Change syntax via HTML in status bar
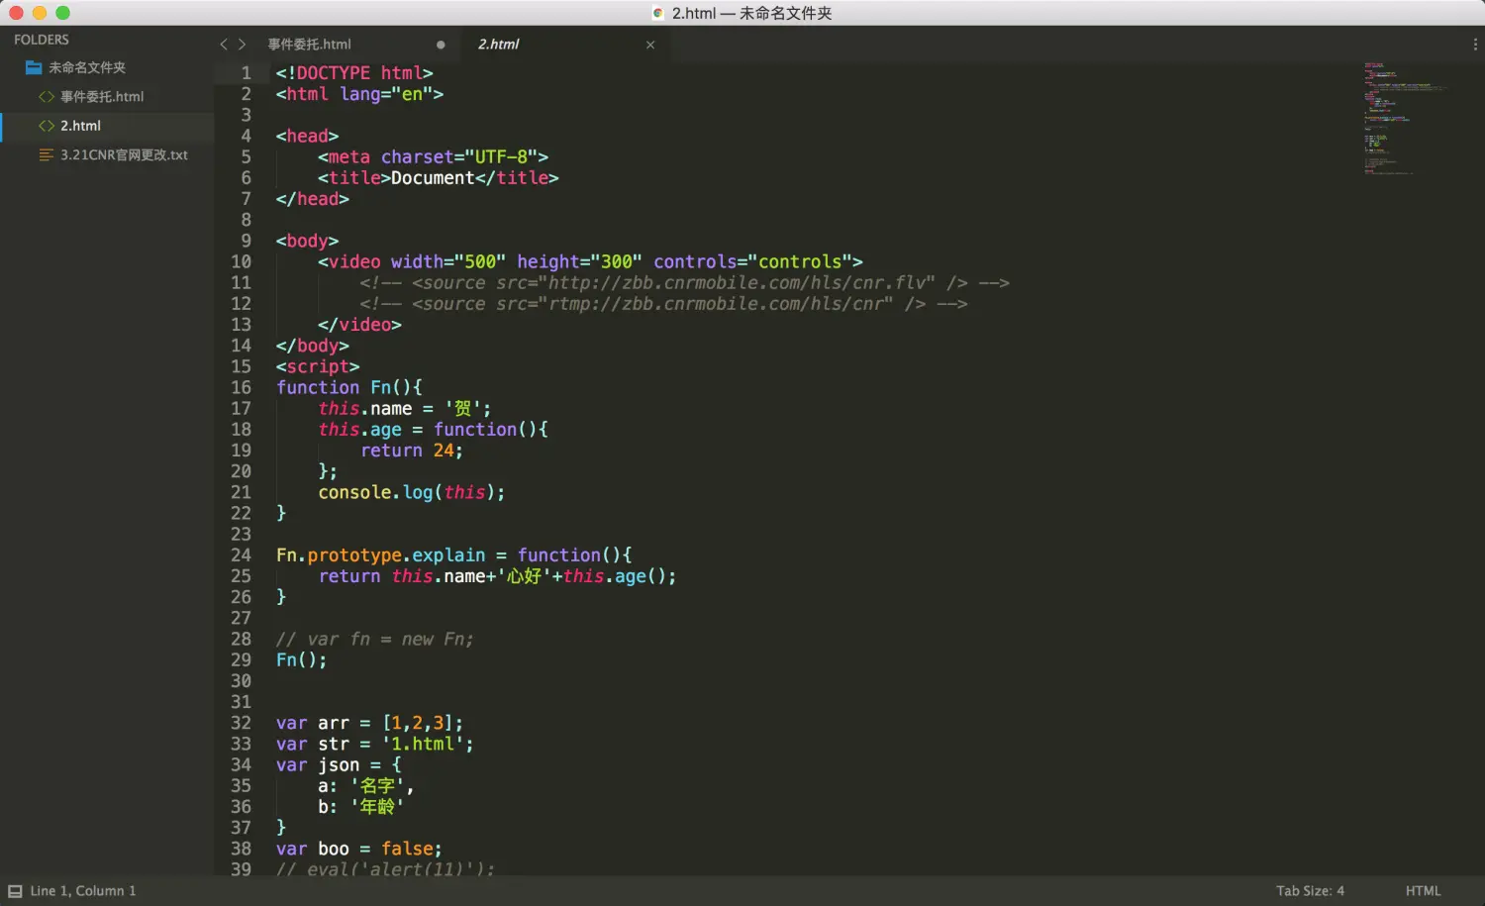Image resolution: width=1485 pixels, height=906 pixels. [1423, 891]
